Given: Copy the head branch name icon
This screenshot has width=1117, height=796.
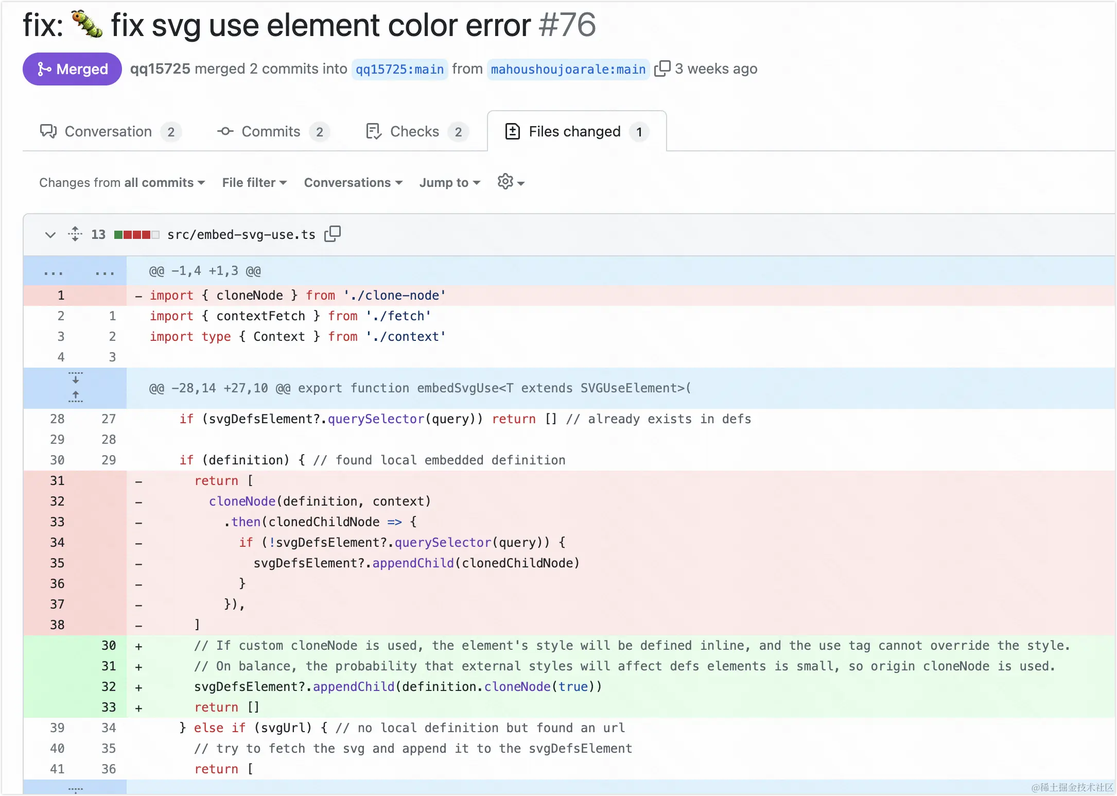Looking at the screenshot, I should pyautogui.click(x=662, y=68).
